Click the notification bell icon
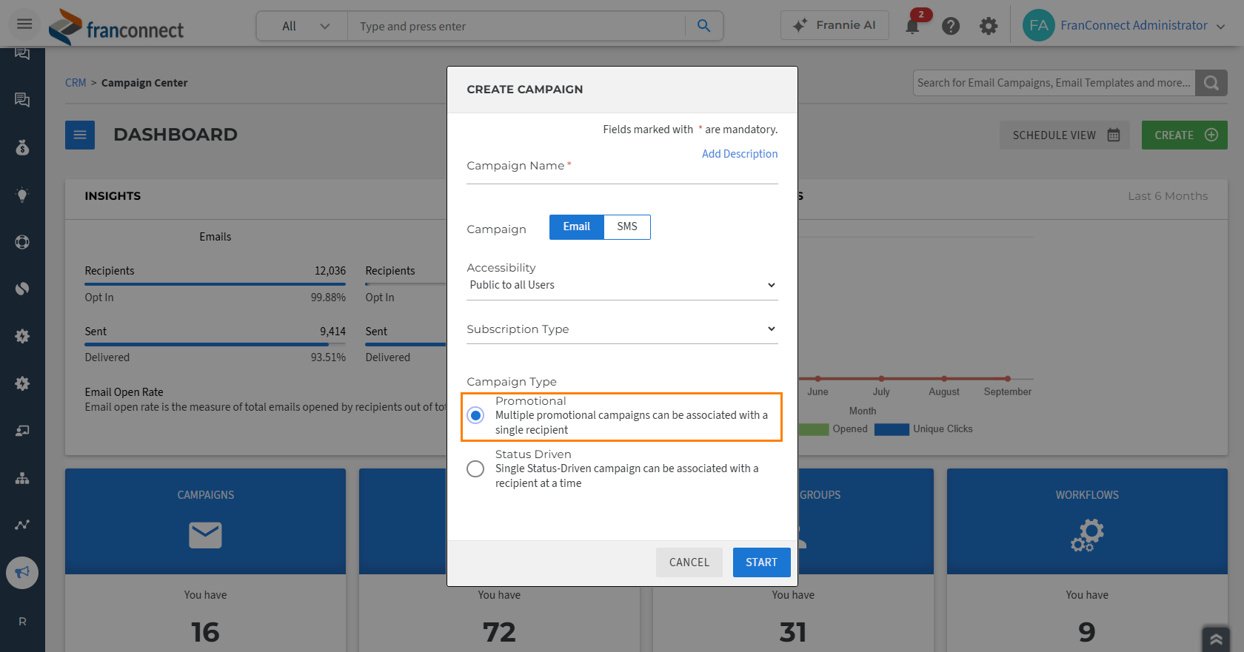This screenshot has height=652, width=1244. pyautogui.click(x=913, y=25)
